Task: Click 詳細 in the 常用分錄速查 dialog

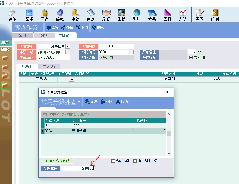Action: [91, 102]
